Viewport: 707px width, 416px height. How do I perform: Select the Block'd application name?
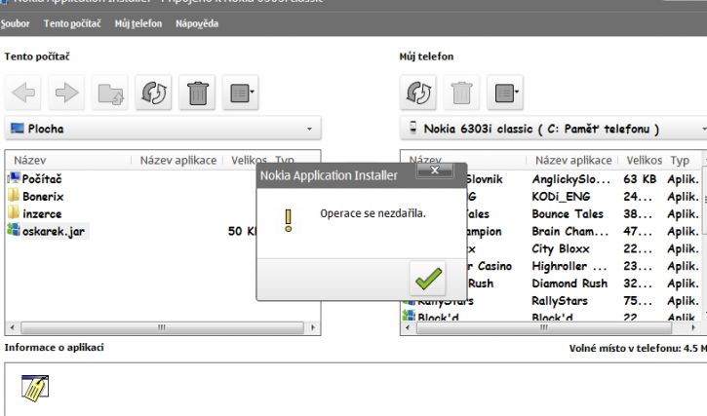click(552, 318)
